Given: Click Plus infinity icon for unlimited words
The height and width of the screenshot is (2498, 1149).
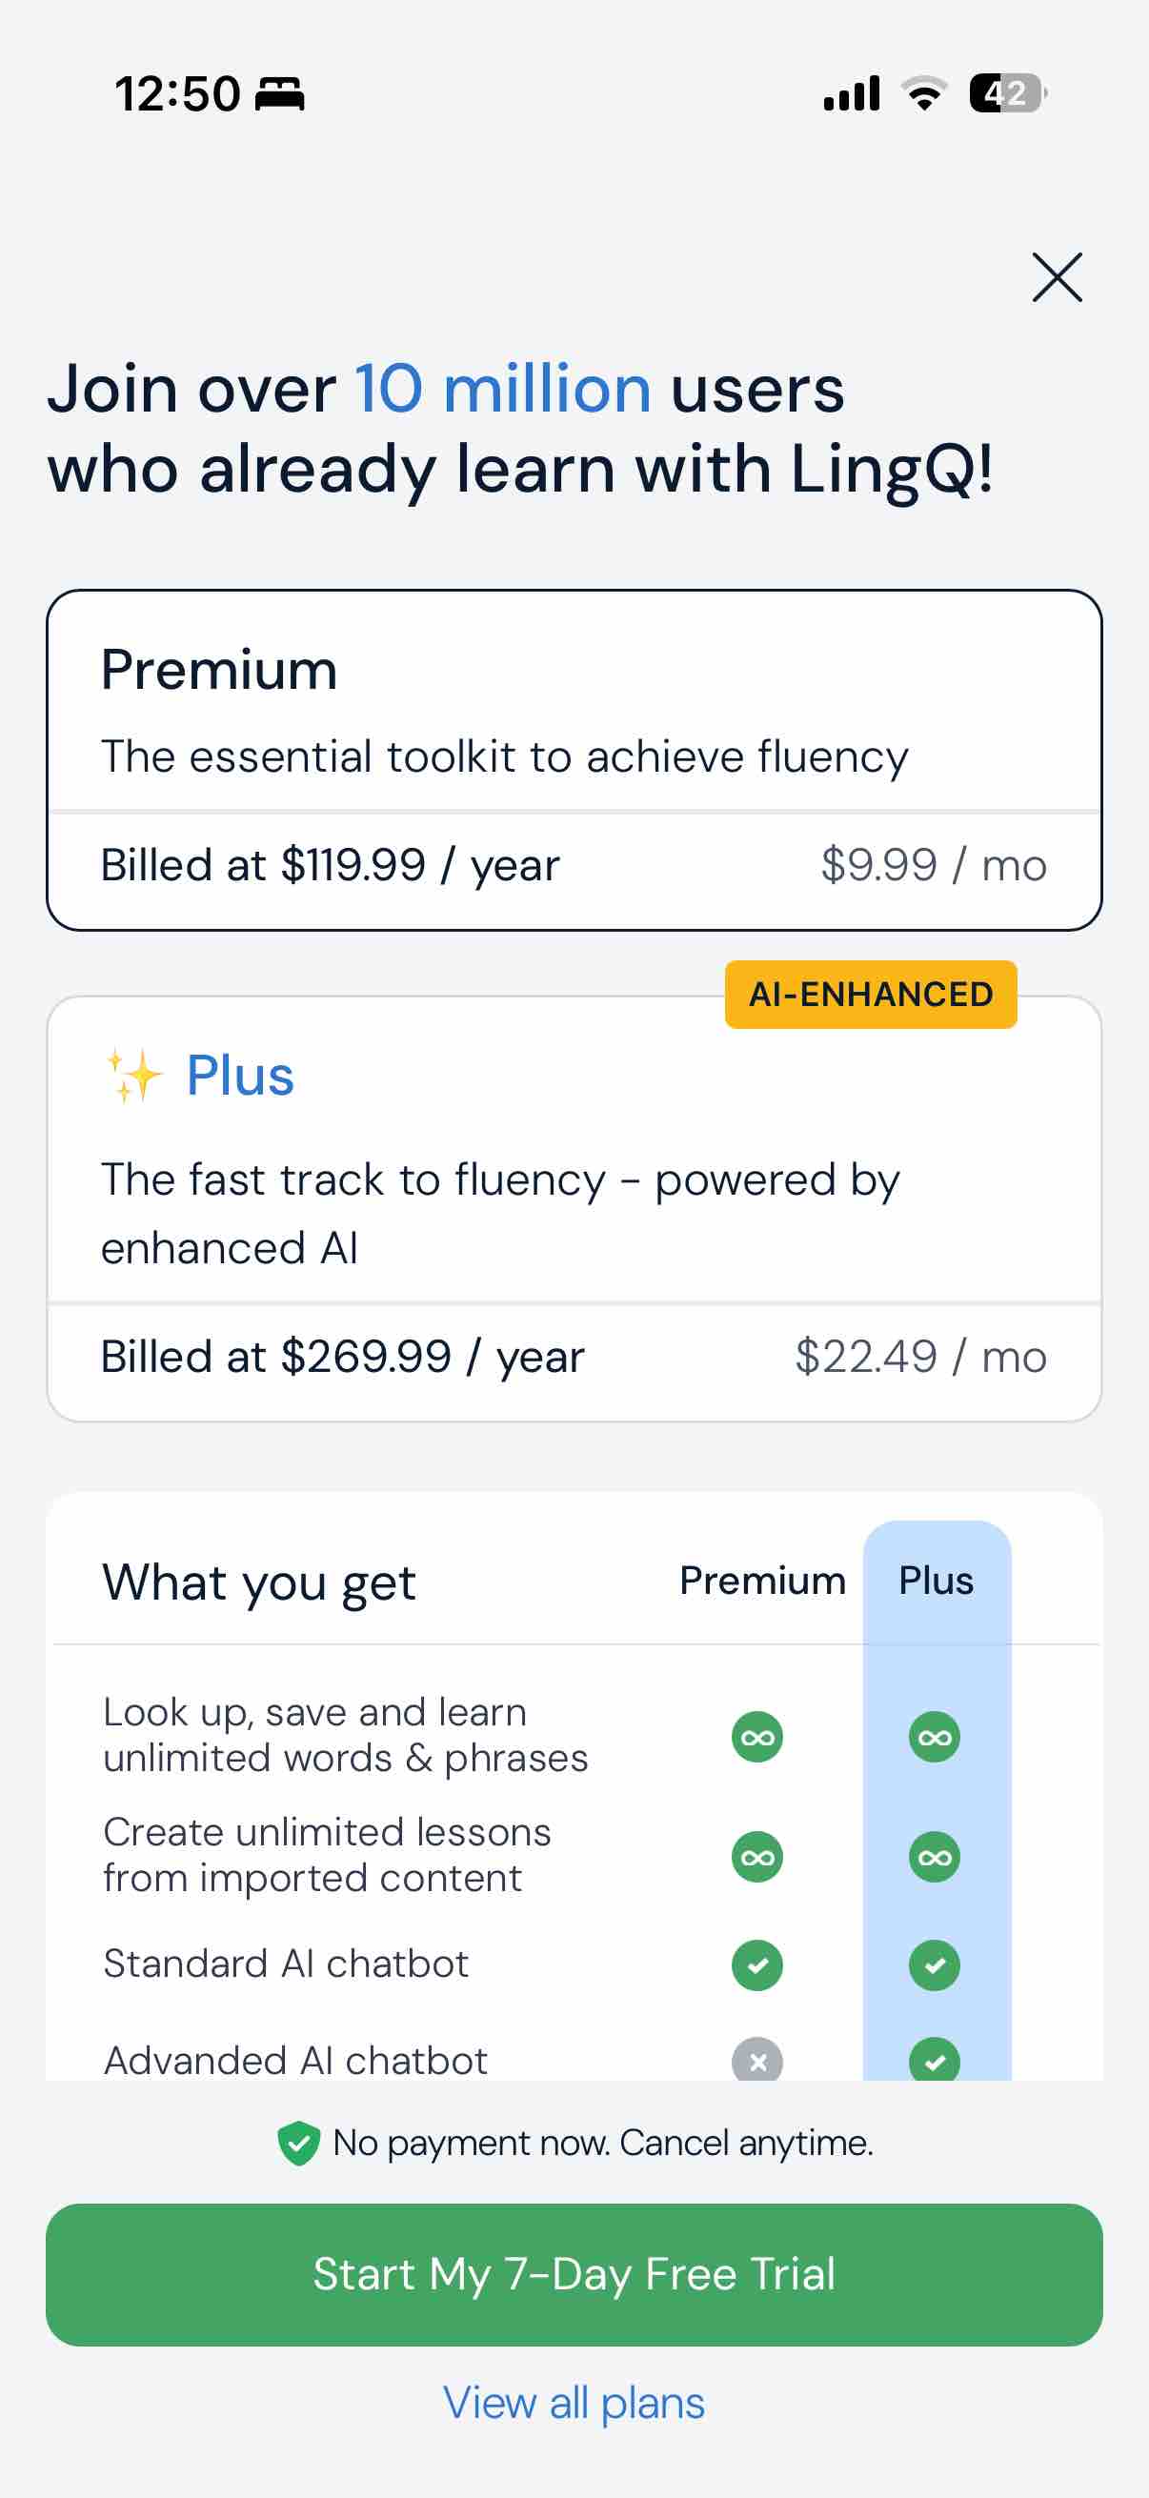Looking at the screenshot, I should (x=935, y=1737).
